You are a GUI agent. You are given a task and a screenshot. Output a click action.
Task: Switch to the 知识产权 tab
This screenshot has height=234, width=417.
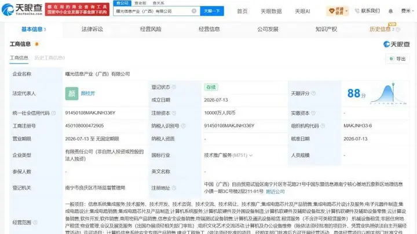coord(326,29)
